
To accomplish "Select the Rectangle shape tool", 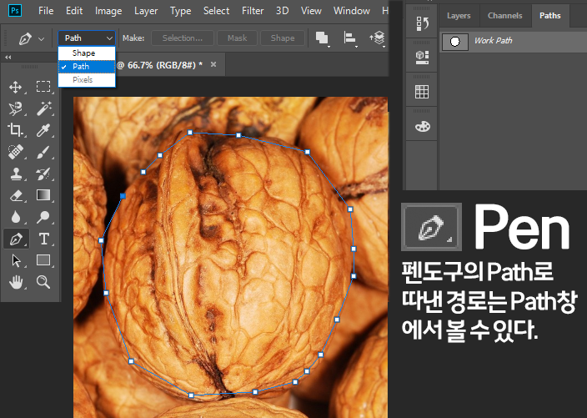I will coord(43,260).
